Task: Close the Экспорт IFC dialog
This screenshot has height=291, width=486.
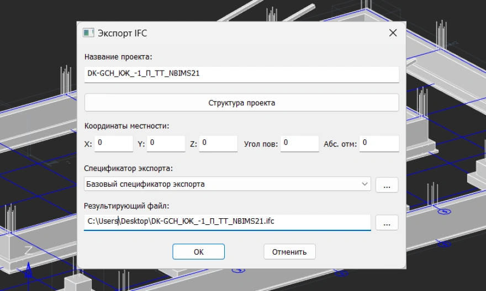Action: (393, 33)
